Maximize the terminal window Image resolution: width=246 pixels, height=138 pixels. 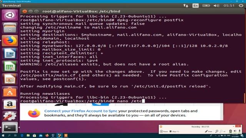point(37,11)
